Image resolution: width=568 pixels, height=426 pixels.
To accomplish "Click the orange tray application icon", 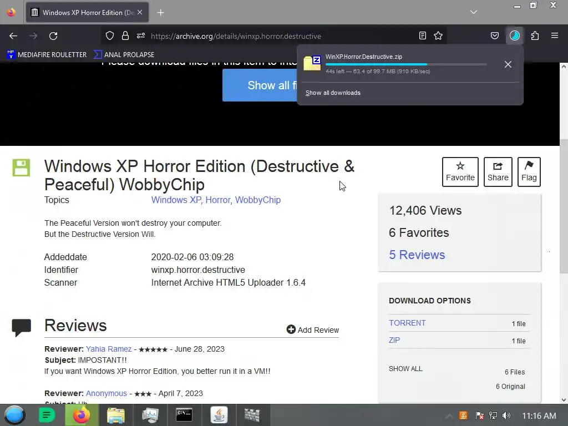I will pos(463,415).
